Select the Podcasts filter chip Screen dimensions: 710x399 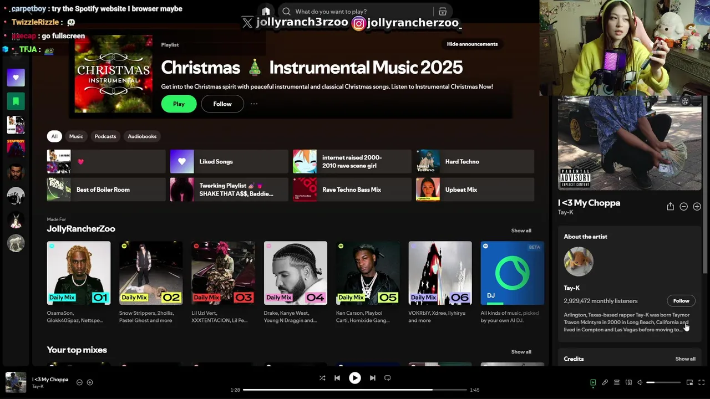(x=105, y=136)
